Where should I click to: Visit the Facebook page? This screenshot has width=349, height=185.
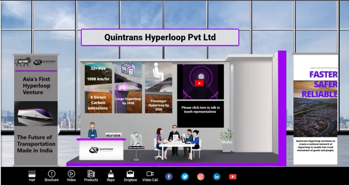coord(169,177)
